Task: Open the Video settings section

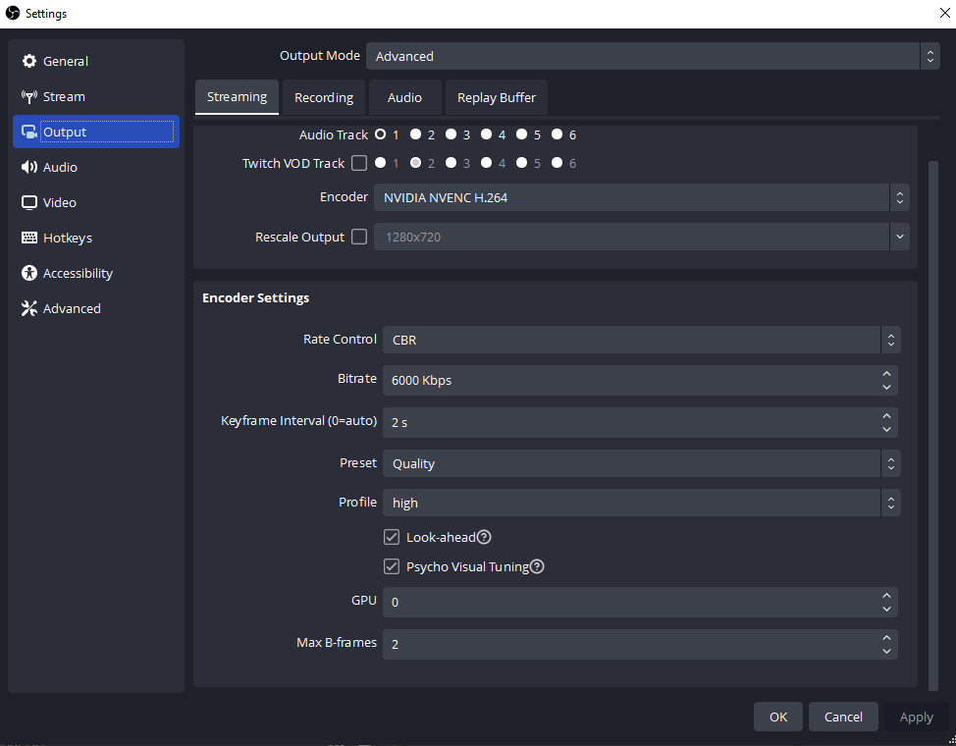Action: click(x=61, y=202)
